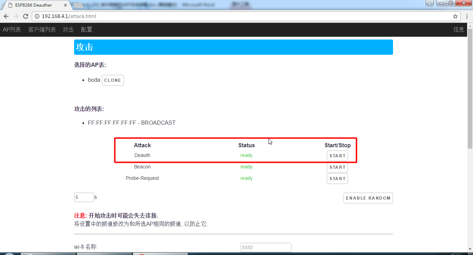Click the seconds interval input field
The height and width of the screenshot is (255, 473).
(x=84, y=197)
